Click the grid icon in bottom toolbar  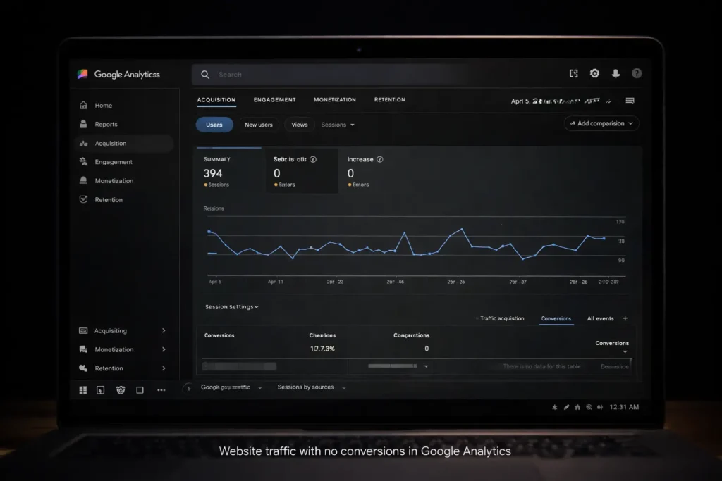[83, 390]
